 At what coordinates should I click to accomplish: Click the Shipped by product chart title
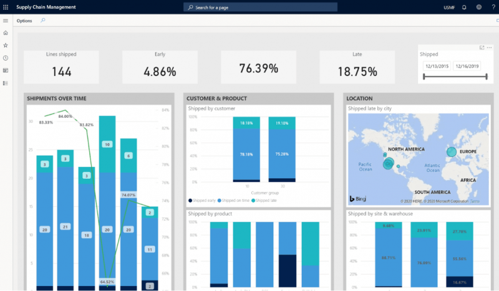tap(210, 214)
